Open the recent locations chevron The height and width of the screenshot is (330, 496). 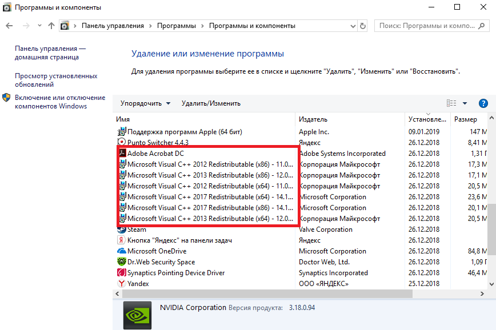point(39,26)
